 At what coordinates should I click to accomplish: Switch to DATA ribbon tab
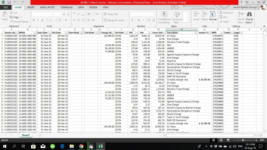[81, 7]
